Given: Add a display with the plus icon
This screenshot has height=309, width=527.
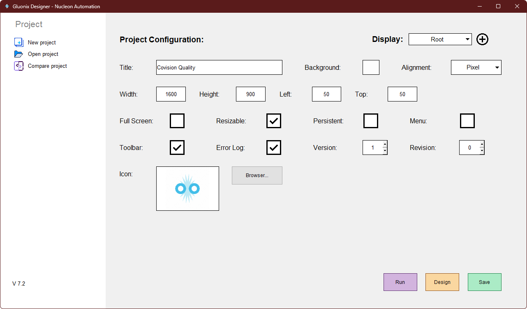Looking at the screenshot, I should click(482, 39).
